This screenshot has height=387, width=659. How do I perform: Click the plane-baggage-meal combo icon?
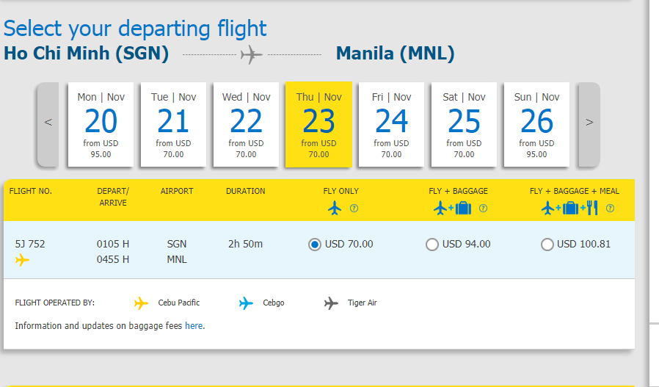(x=570, y=209)
